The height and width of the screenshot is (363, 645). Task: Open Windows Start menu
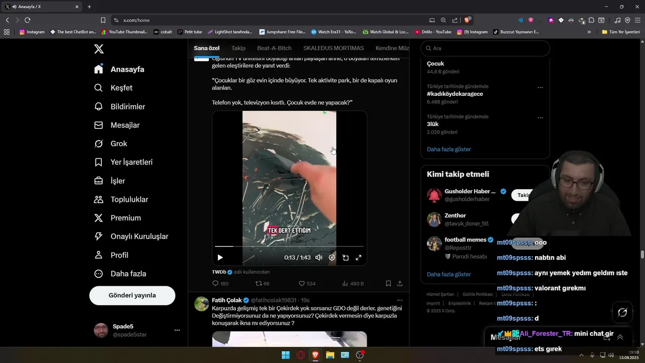286,355
